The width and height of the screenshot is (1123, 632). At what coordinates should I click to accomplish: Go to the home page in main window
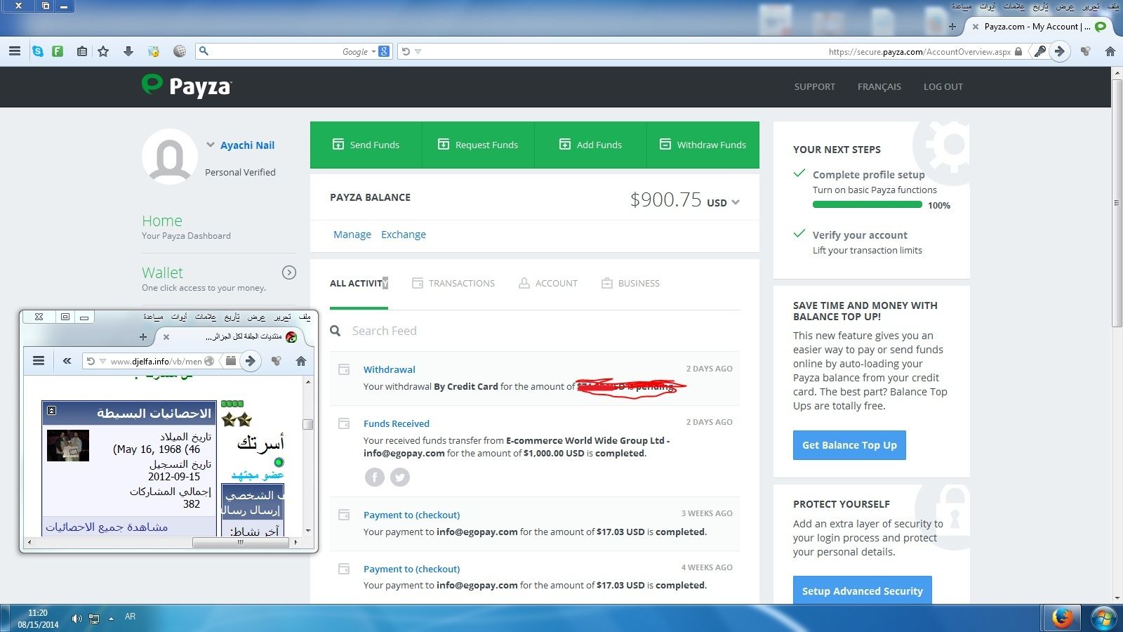click(1110, 51)
